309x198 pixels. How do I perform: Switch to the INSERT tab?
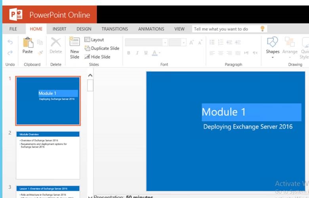pos(59,29)
